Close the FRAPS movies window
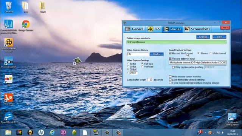Screen dimensions: 242x136 226,23
